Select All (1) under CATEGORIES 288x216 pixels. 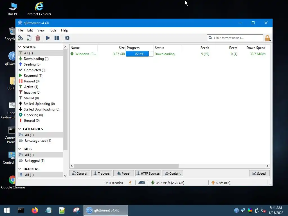point(40,135)
